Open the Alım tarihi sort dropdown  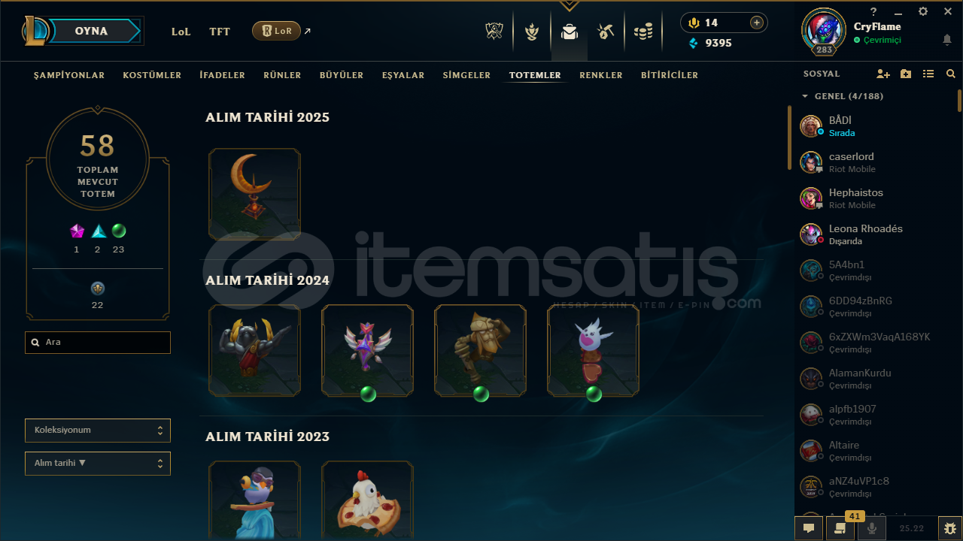point(98,464)
